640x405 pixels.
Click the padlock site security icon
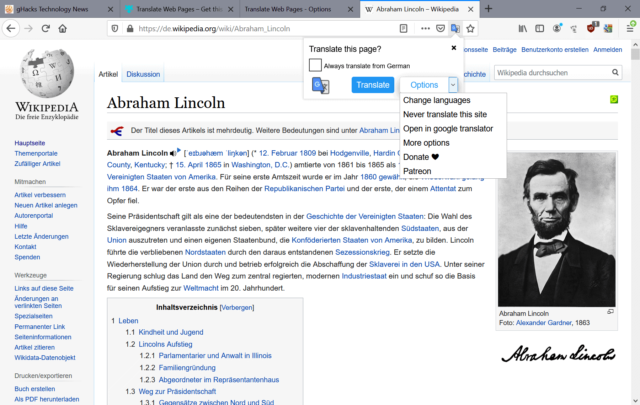click(130, 28)
